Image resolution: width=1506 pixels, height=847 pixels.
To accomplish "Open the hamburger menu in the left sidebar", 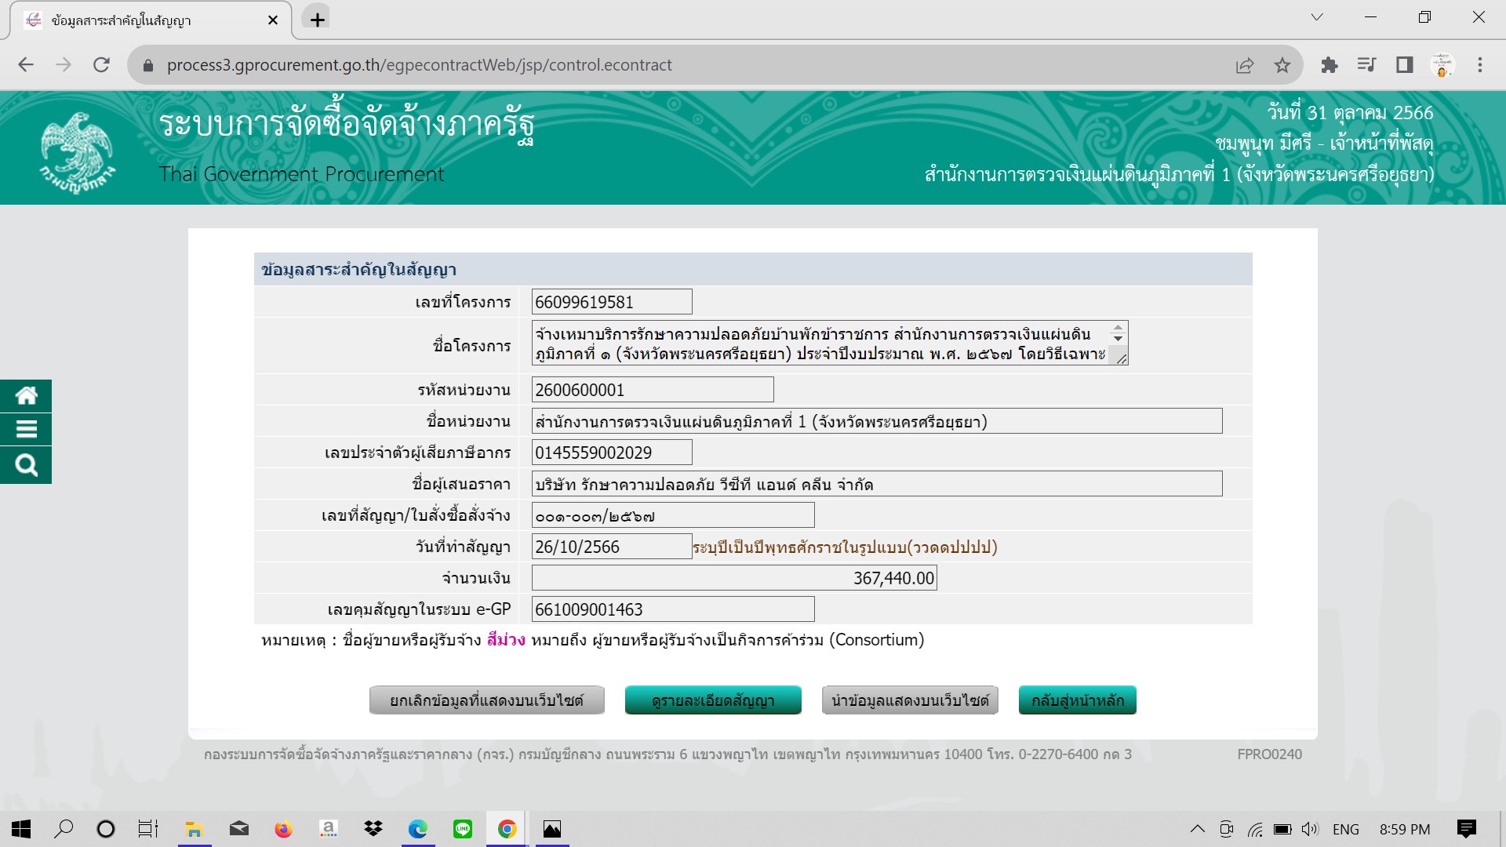I will [x=26, y=430].
